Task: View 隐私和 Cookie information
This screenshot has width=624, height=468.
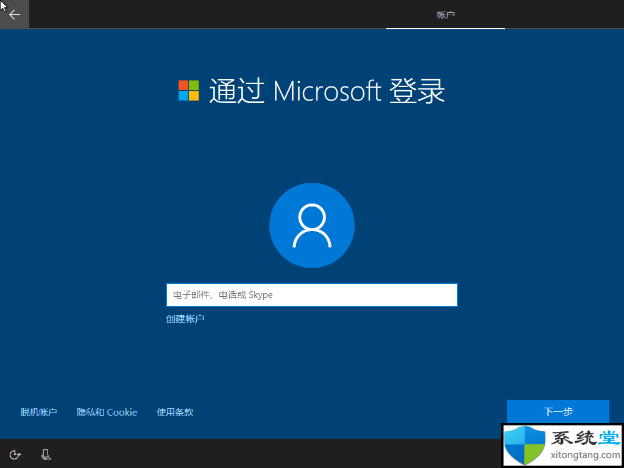Action: [x=107, y=413]
